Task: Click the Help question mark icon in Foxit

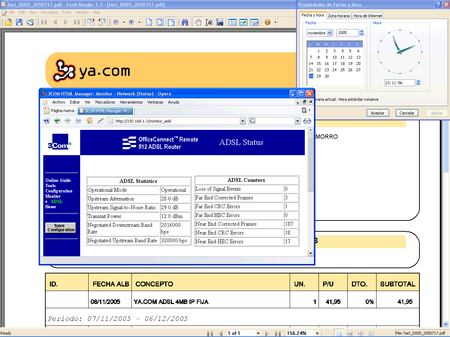Action: point(268,22)
